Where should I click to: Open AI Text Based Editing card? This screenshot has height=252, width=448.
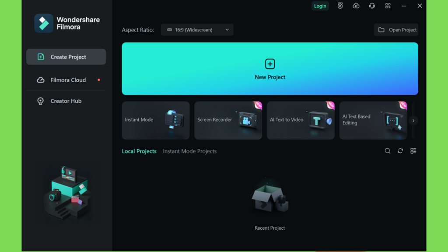[x=373, y=120]
